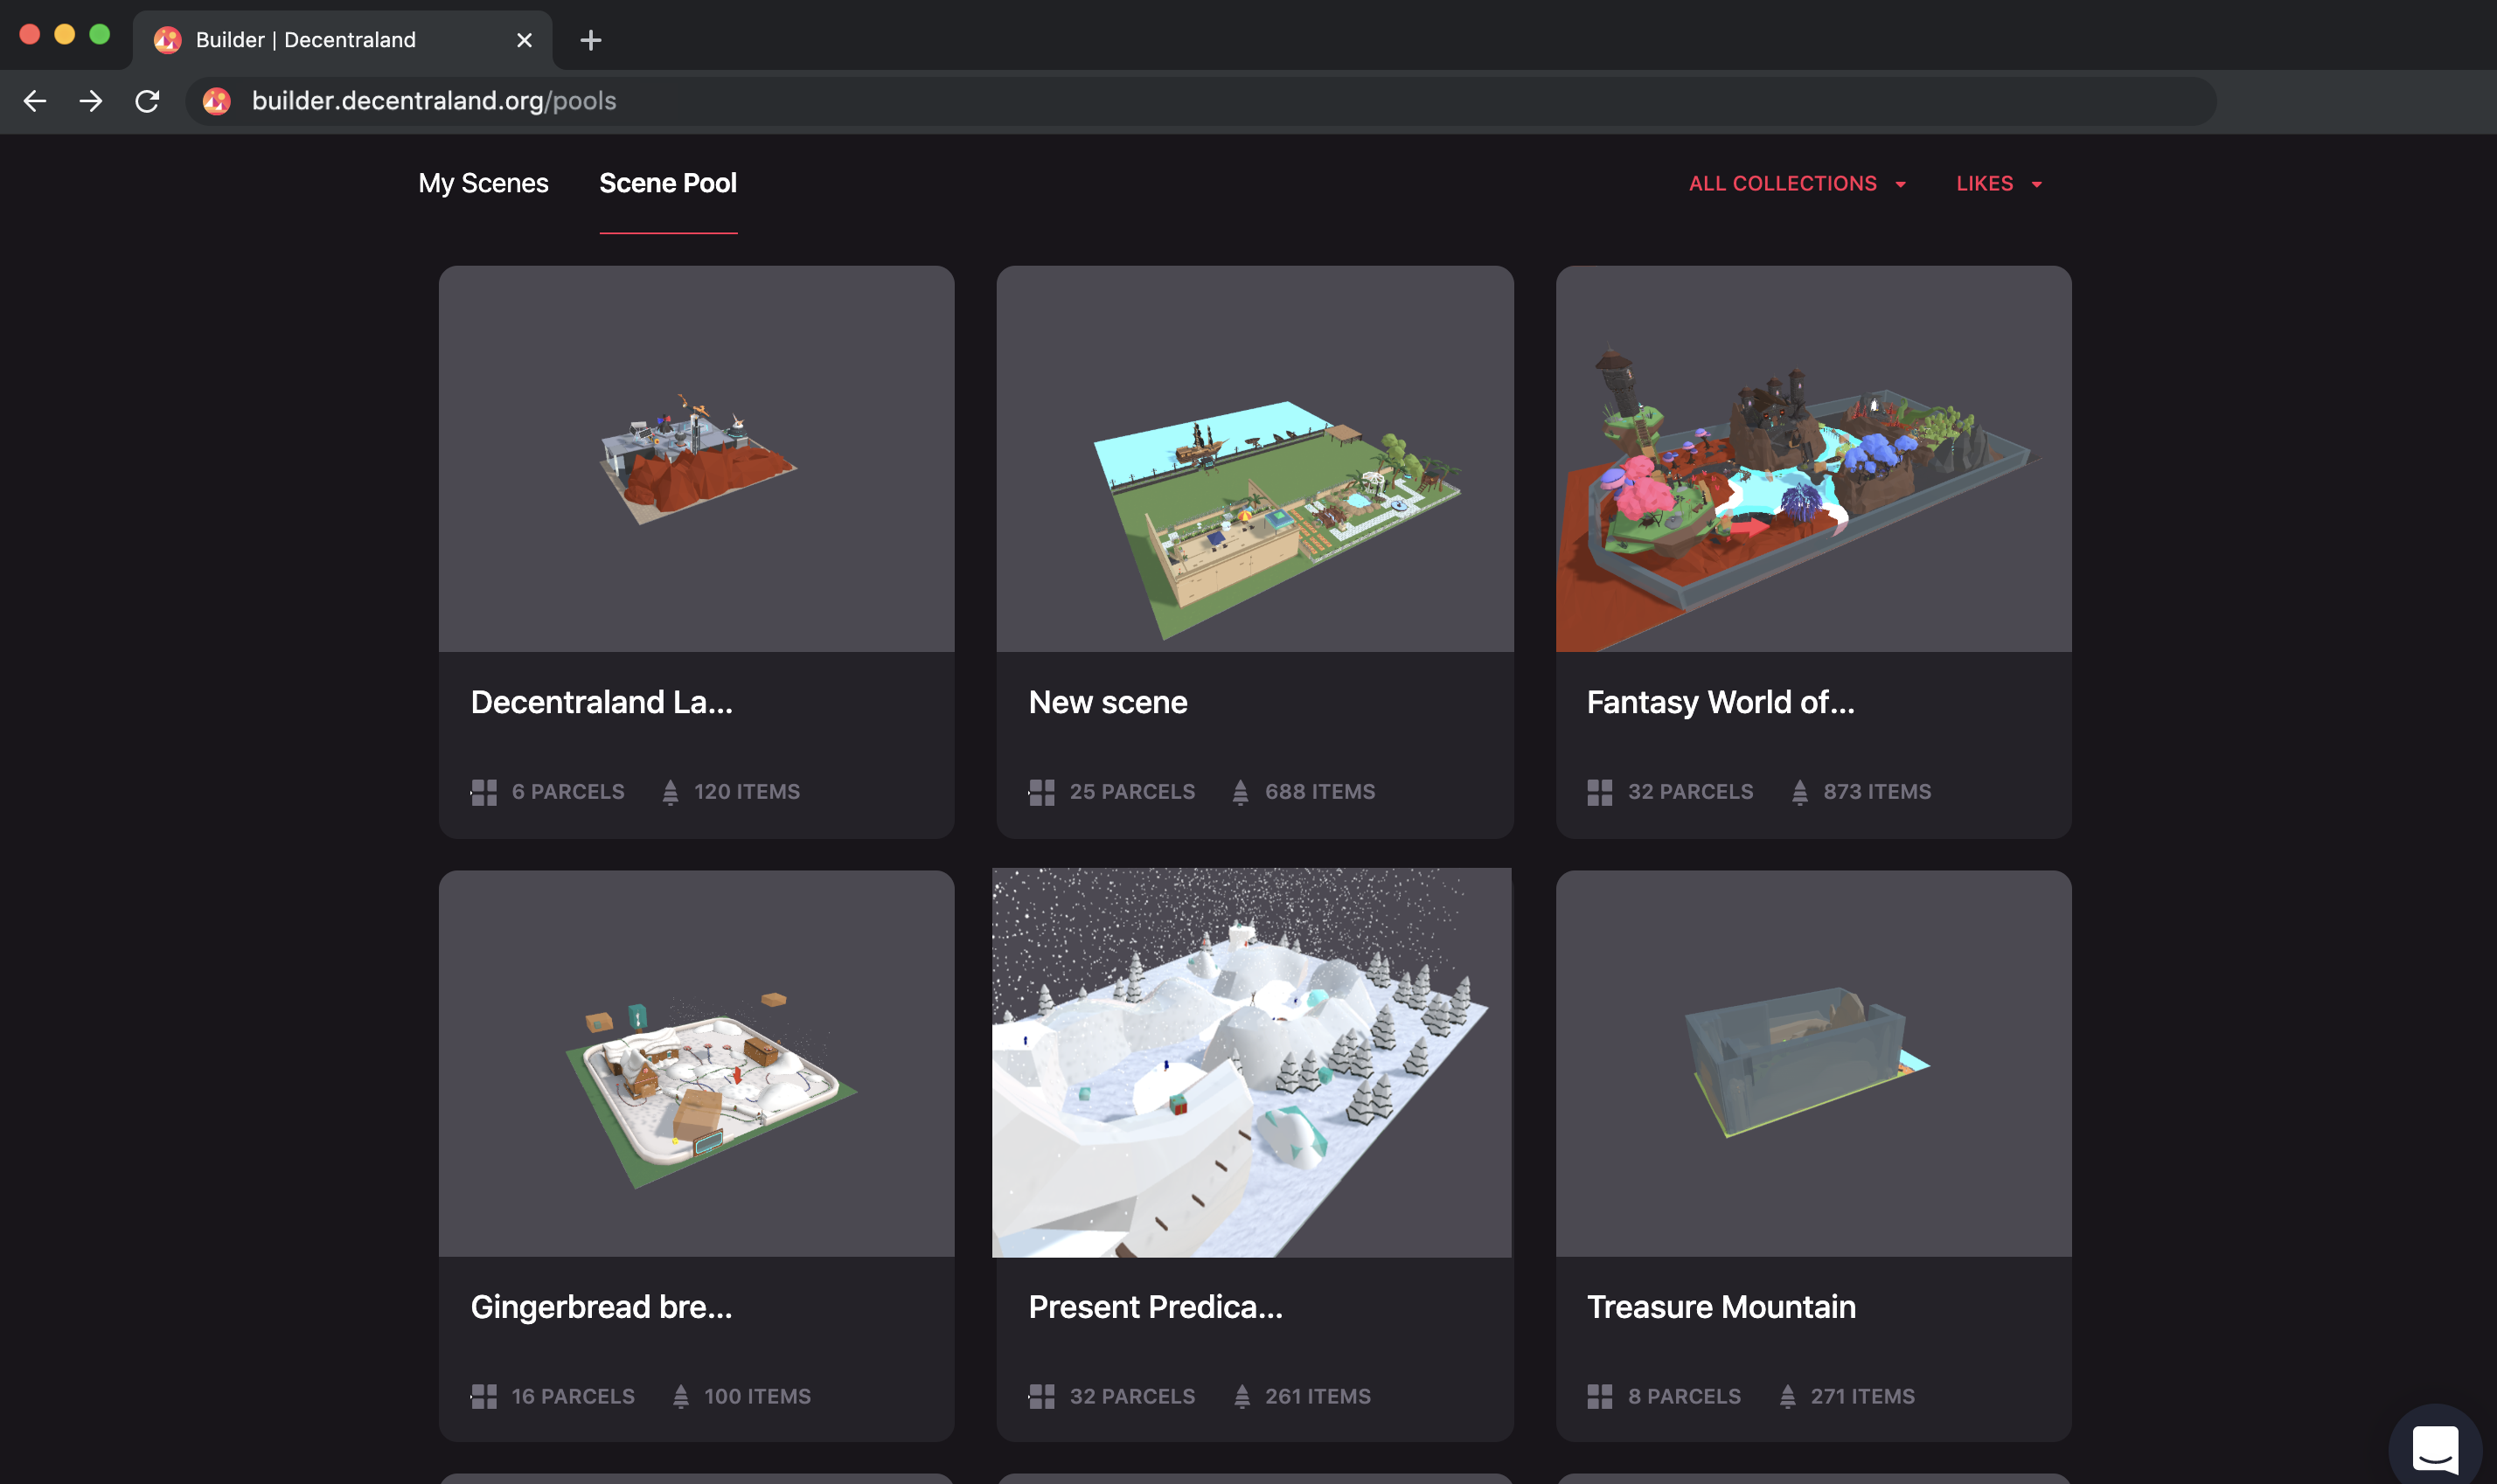
Task: Click the Decentraland site icon in address bar
Action: pos(216,101)
